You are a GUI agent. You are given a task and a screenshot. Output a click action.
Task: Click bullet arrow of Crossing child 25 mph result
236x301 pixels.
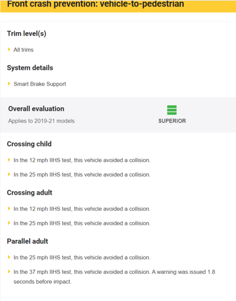pyautogui.click(x=9, y=174)
